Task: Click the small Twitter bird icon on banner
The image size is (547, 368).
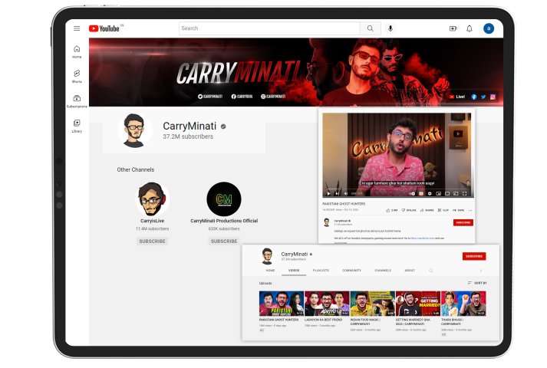Action: pos(483,97)
